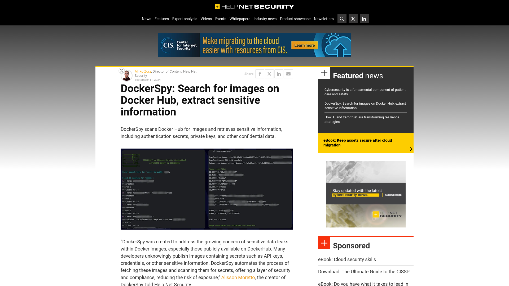Click Learn more in CIS ad
This screenshot has width=509, height=286.
point(304,45)
